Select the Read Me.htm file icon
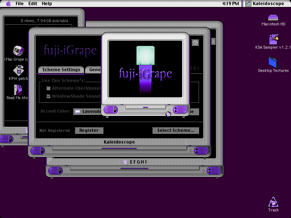 [18, 90]
